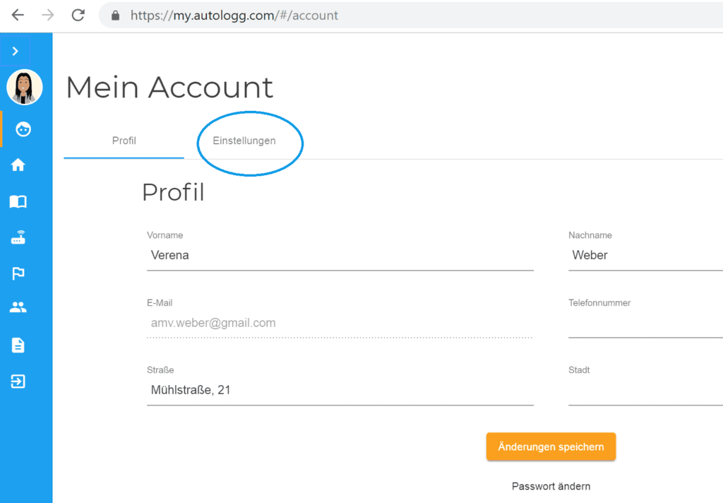Viewport: 723px width, 503px height.
Task: Click the Änderungen speichern button
Action: click(551, 446)
